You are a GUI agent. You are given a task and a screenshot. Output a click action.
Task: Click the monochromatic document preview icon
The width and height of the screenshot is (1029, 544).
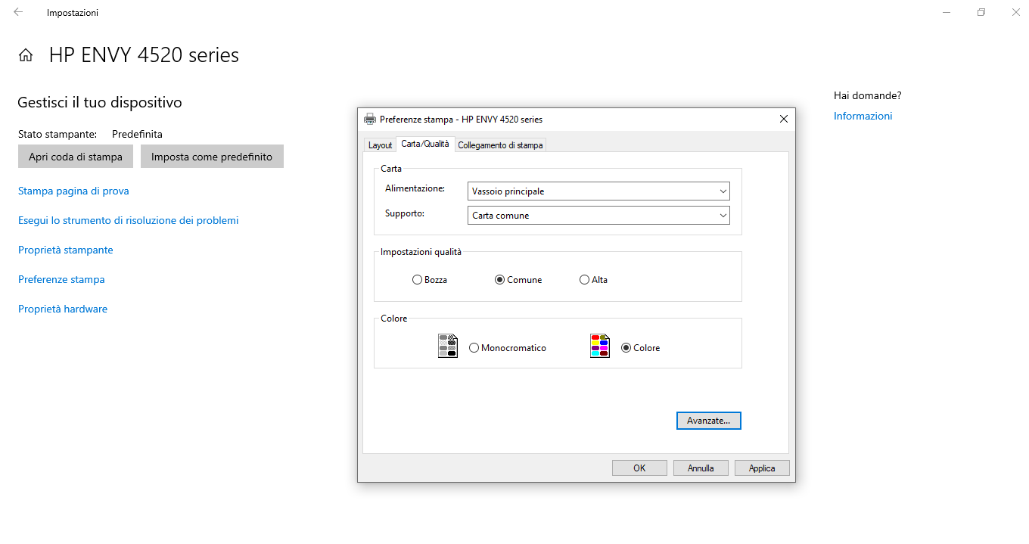coord(448,346)
